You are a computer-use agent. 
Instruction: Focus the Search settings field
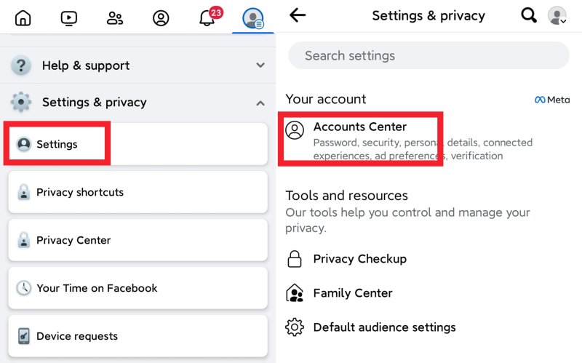pyautogui.click(x=428, y=55)
